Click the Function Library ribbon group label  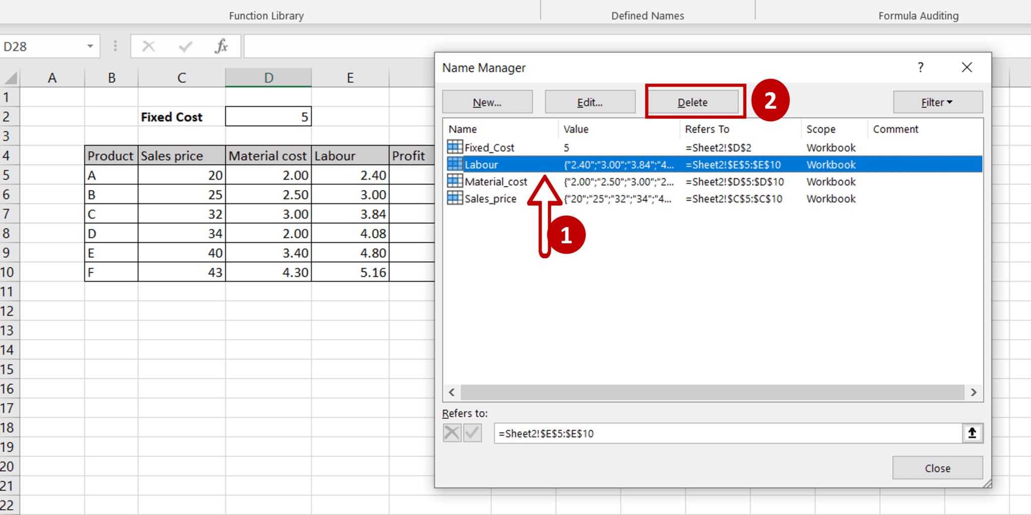[266, 16]
